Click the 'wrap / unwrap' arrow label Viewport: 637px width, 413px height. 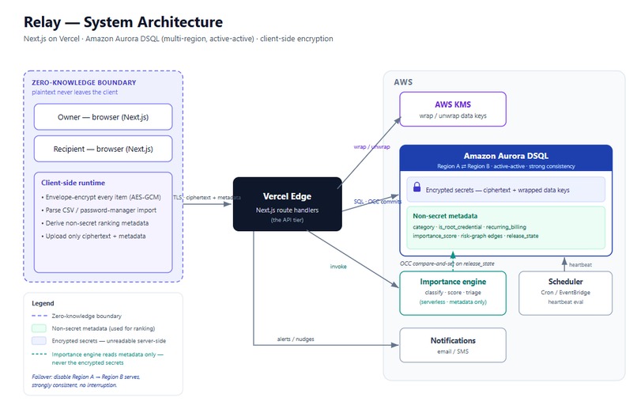371,146
